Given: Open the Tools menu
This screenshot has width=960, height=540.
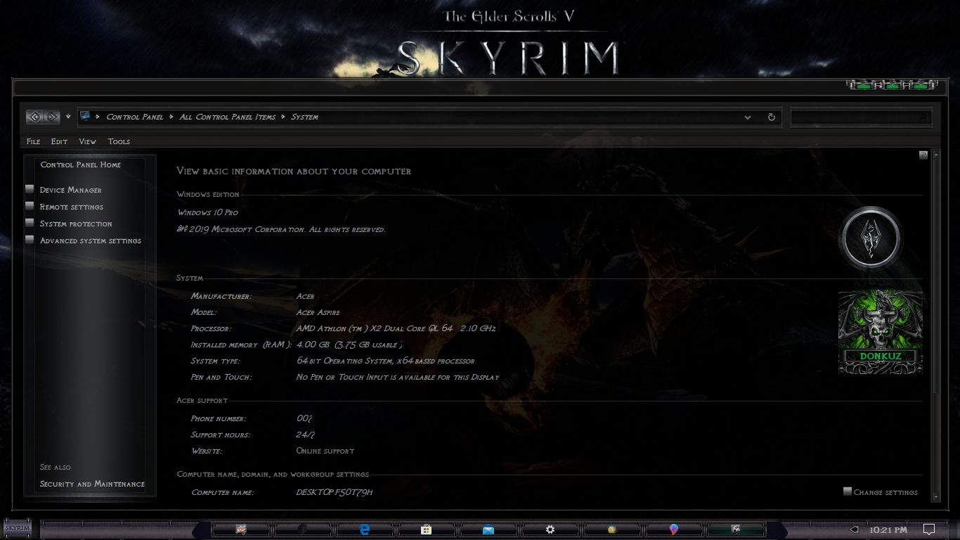Looking at the screenshot, I should [x=119, y=141].
